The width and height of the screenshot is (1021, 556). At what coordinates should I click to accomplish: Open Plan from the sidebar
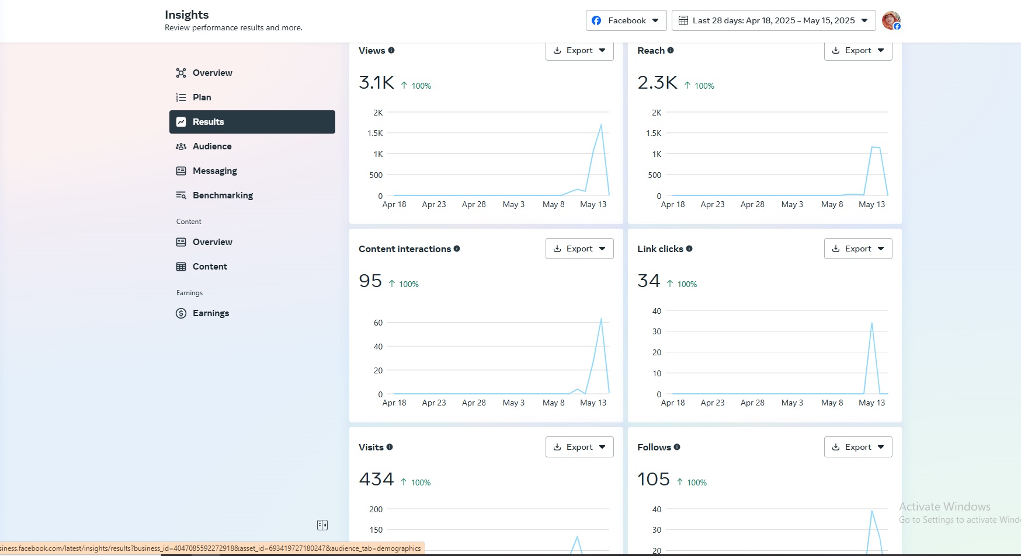click(202, 97)
